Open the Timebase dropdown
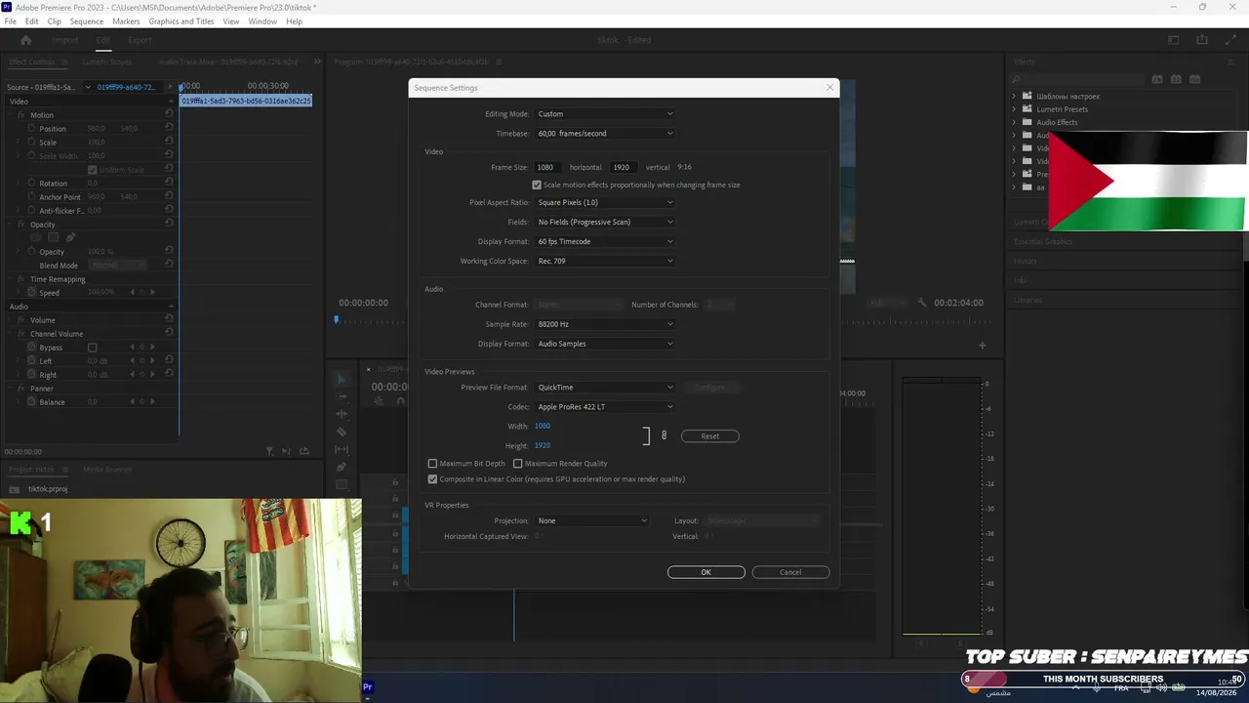The height and width of the screenshot is (703, 1249). pyautogui.click(x=605, y=134)
